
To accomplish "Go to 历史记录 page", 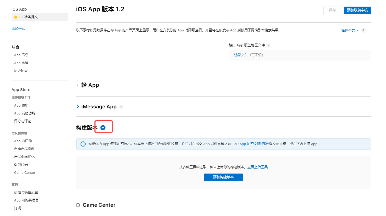I will (x=21, y=71).
